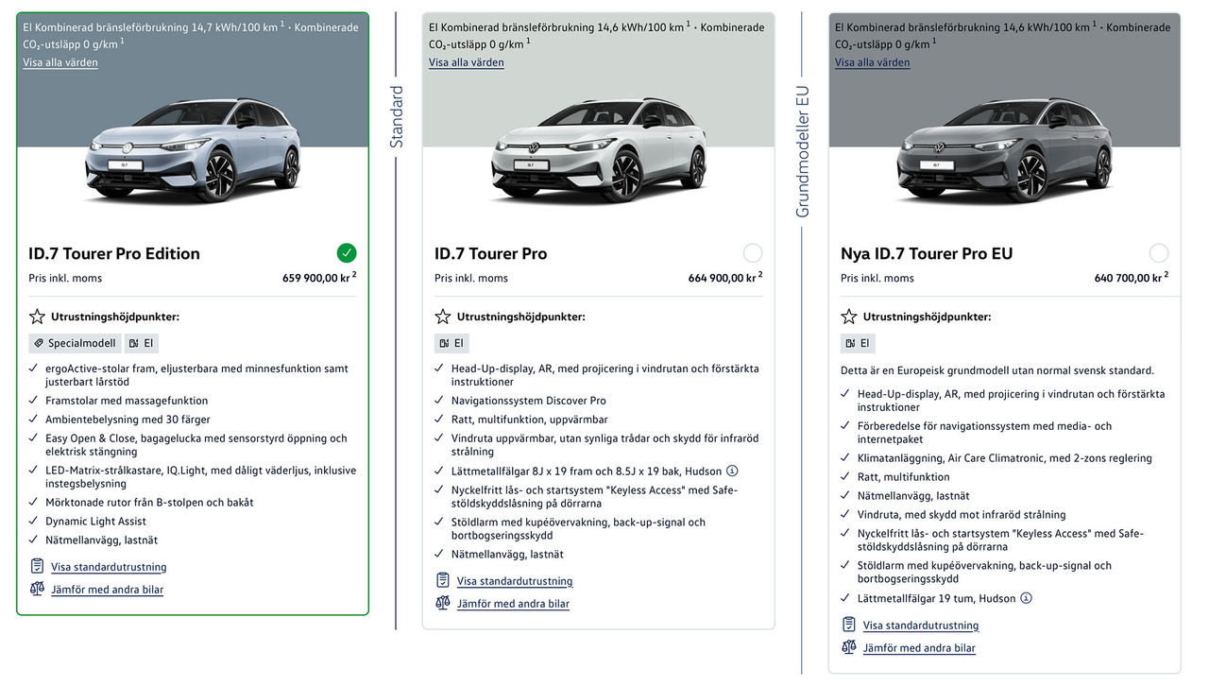Click the light blue ID.7 Tourer Pro Edition image
Image resolution: width=1209 pixels, height=686 pixels.
[193, 149]
